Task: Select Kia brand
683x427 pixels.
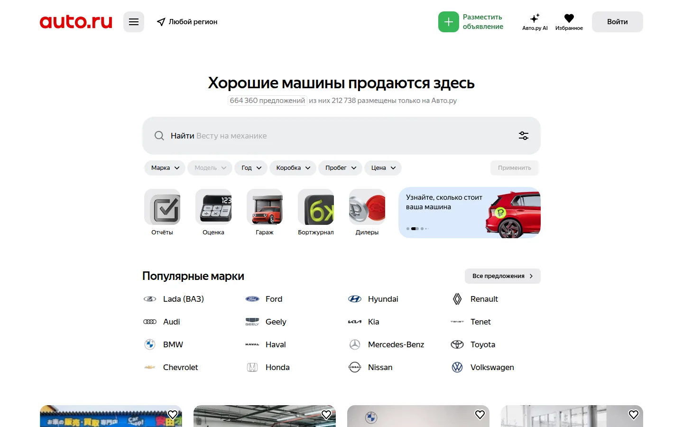Action: coord(364,322)
